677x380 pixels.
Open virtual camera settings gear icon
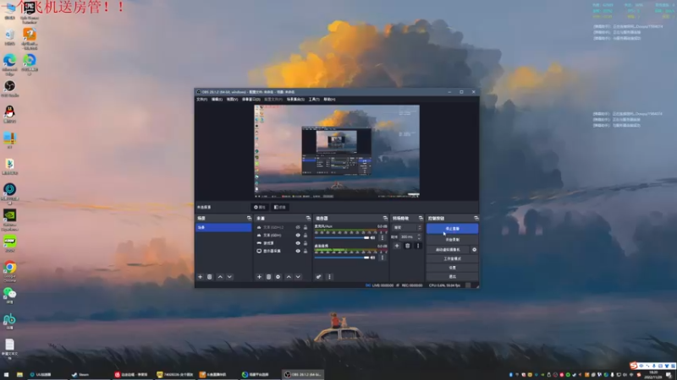pyautogui.click(x=474, y=249)
